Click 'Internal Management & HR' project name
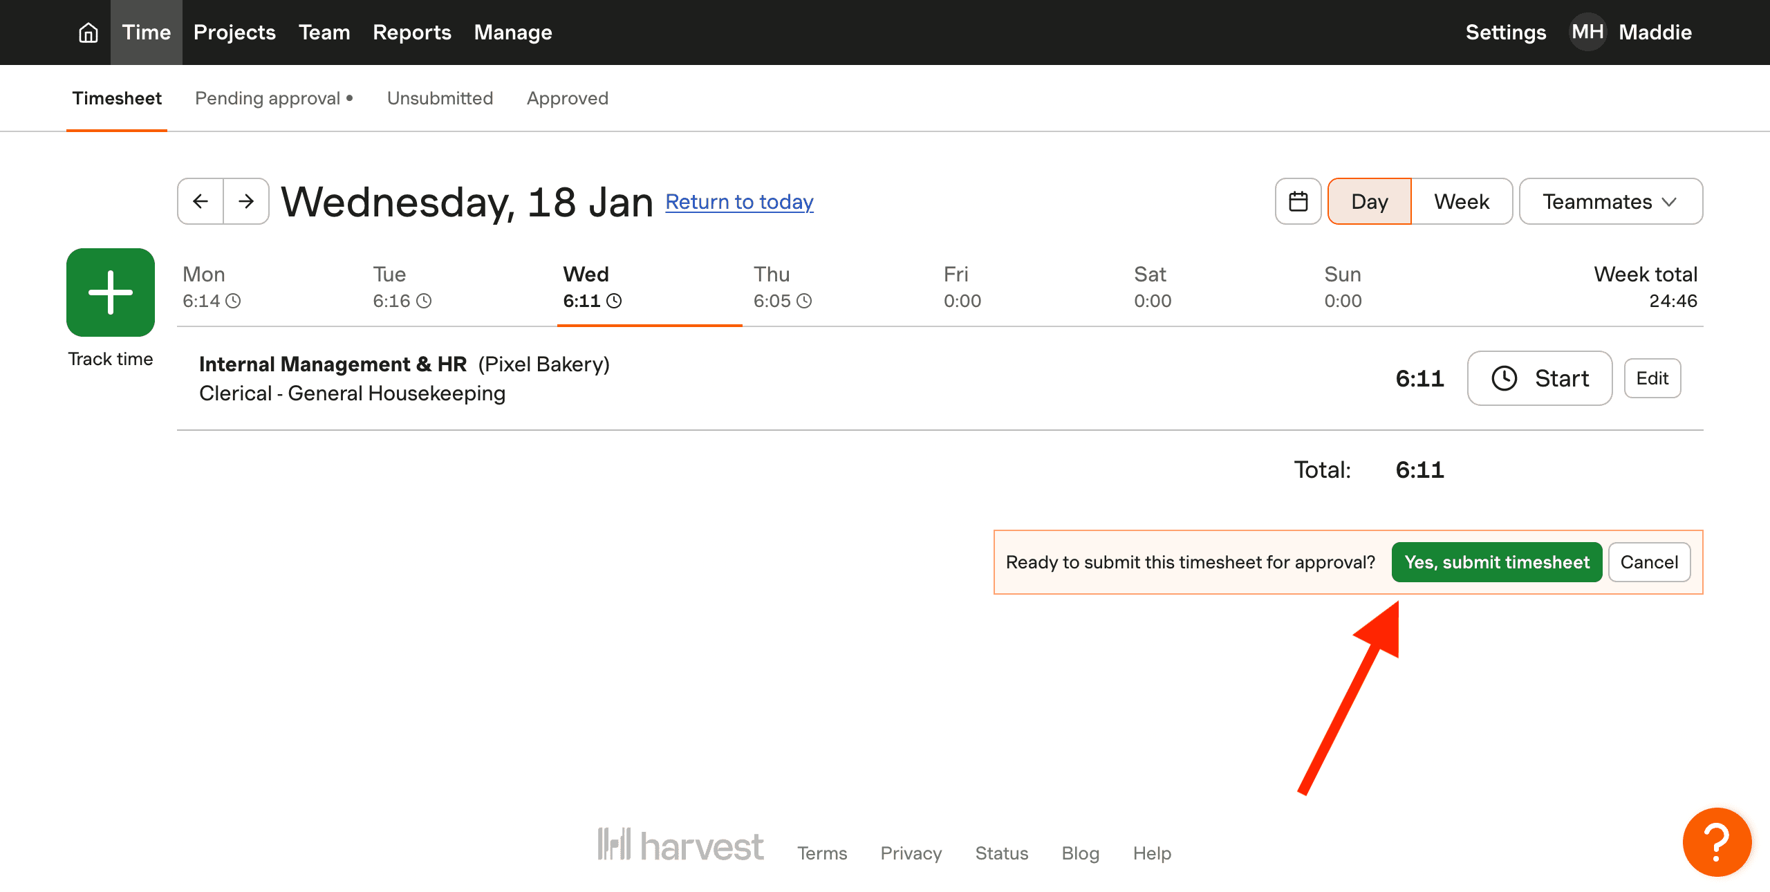 coord(333,364)
